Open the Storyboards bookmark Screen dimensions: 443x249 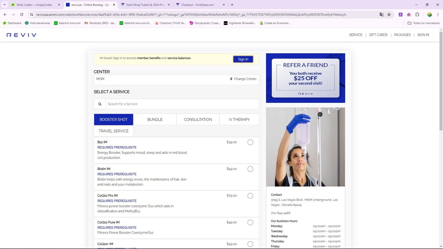205,23
